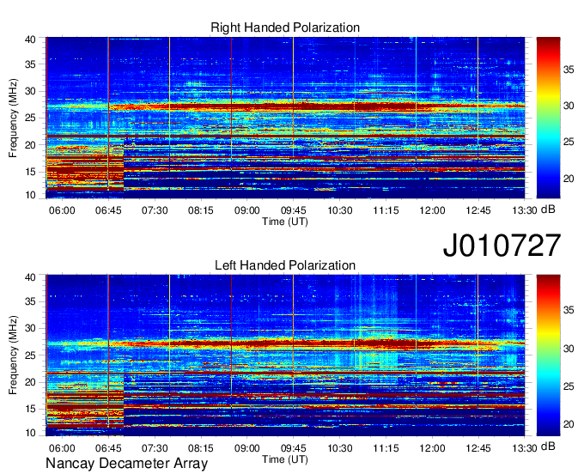This screenshot has width=584, height=474.
Task: Click the left-handed spectrogram plot area
Action: 285,355
